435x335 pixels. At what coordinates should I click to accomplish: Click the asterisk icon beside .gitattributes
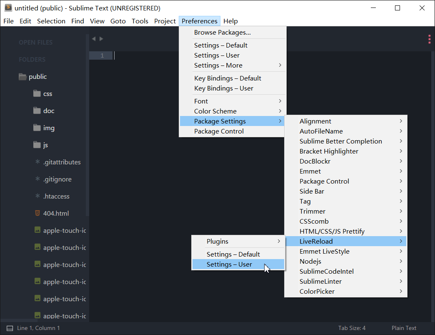tap(37, 162)
